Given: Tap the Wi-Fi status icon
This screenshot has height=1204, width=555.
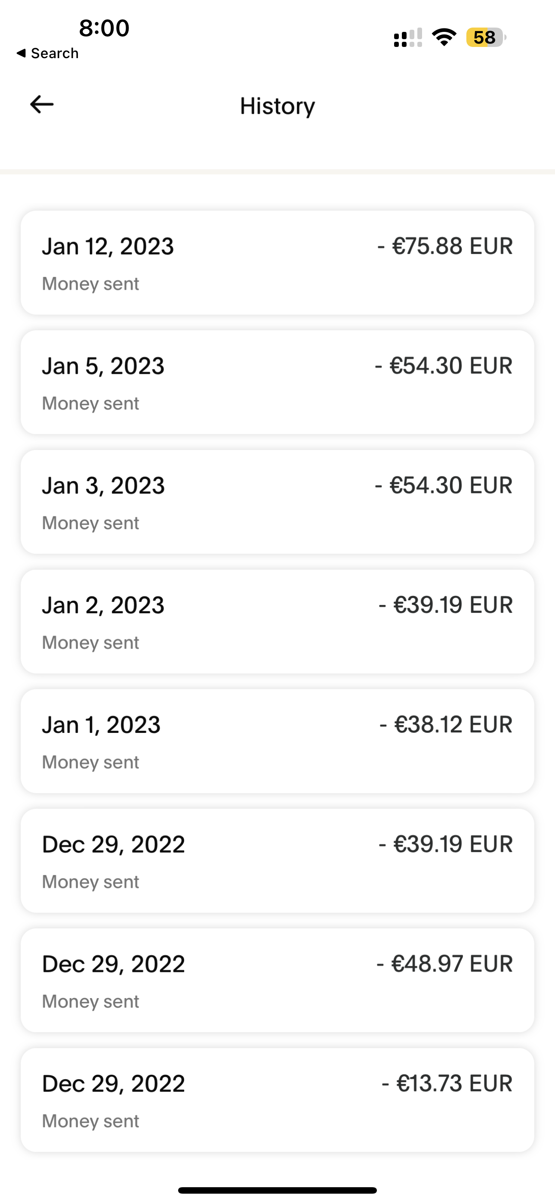Looking at the screenshot, I should click(444, 37).
